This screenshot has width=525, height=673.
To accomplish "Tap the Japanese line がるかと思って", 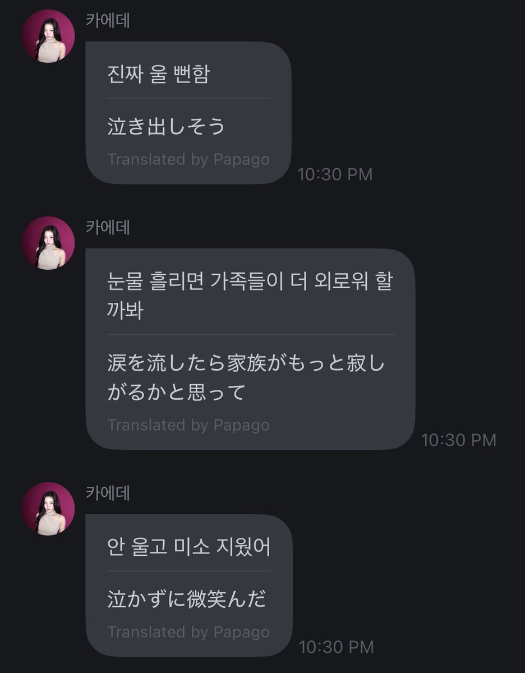I will pyautogui.click(x=176, y=393).
